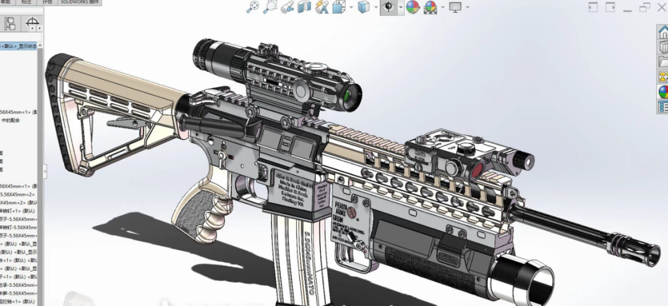Image resolution: width=668 pixels, height=306 pixels.
Task: Click the Zoom to Fit magnifier icon
Action: pyautogui.click(x=253, y=7)
